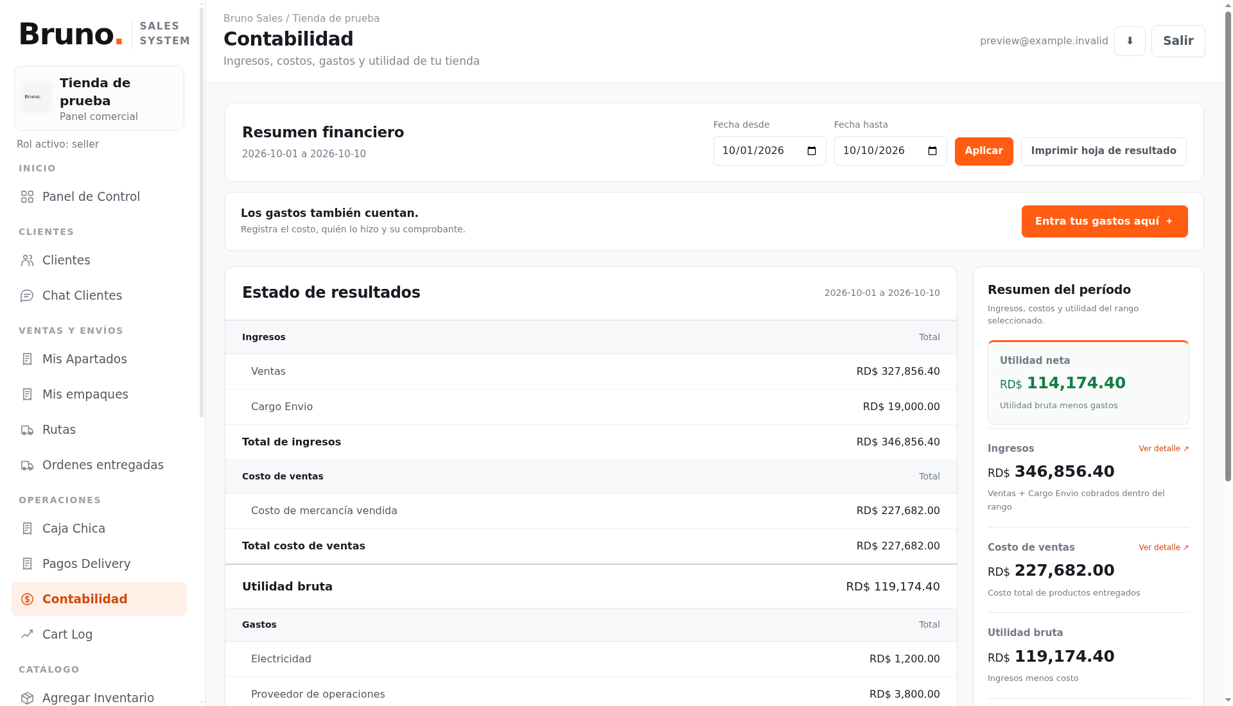This screenshot has width=1233, height=706.
Task: Click the Chat Clientes speech bubble icon
Action: point(27,295)
